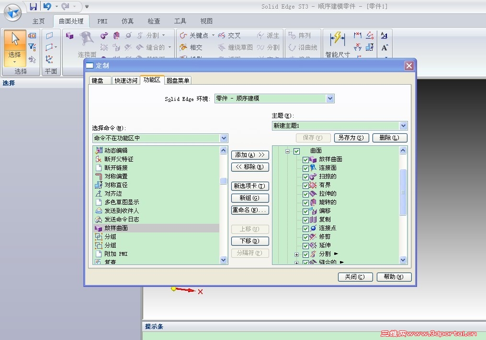Click the theme tree scrollbar thumb
Viewport: 486px width, 340px height.
coord(403,192)
